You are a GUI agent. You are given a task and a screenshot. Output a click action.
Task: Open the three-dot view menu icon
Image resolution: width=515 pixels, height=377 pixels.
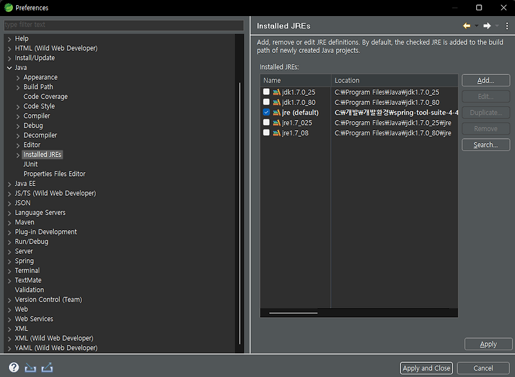coord(507,25)
